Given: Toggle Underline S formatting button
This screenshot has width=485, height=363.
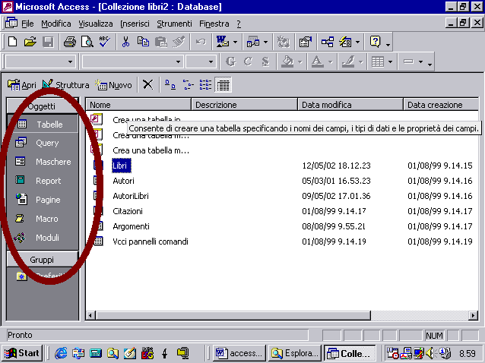Looking at the screenshot, I should pos(265,62).
